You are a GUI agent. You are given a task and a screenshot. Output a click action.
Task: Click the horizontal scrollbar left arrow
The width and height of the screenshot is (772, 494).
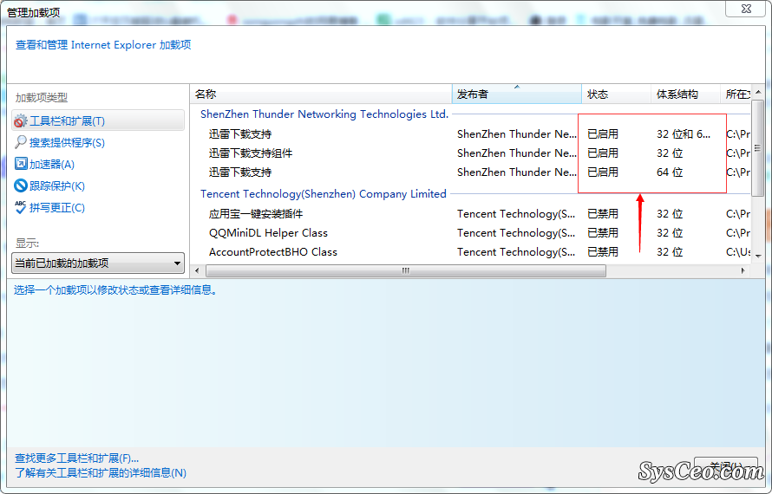(197, 270)
